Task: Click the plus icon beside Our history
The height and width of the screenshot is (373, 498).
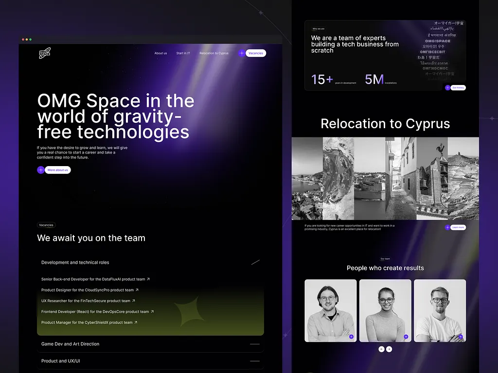Action: [x=447, y=88]
